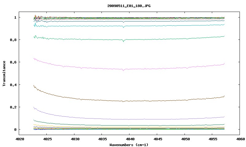Viewport: 246px width, 147px height.
Task: Click the y-axis tick label 0.4
Action: click(x=13, y=85)
